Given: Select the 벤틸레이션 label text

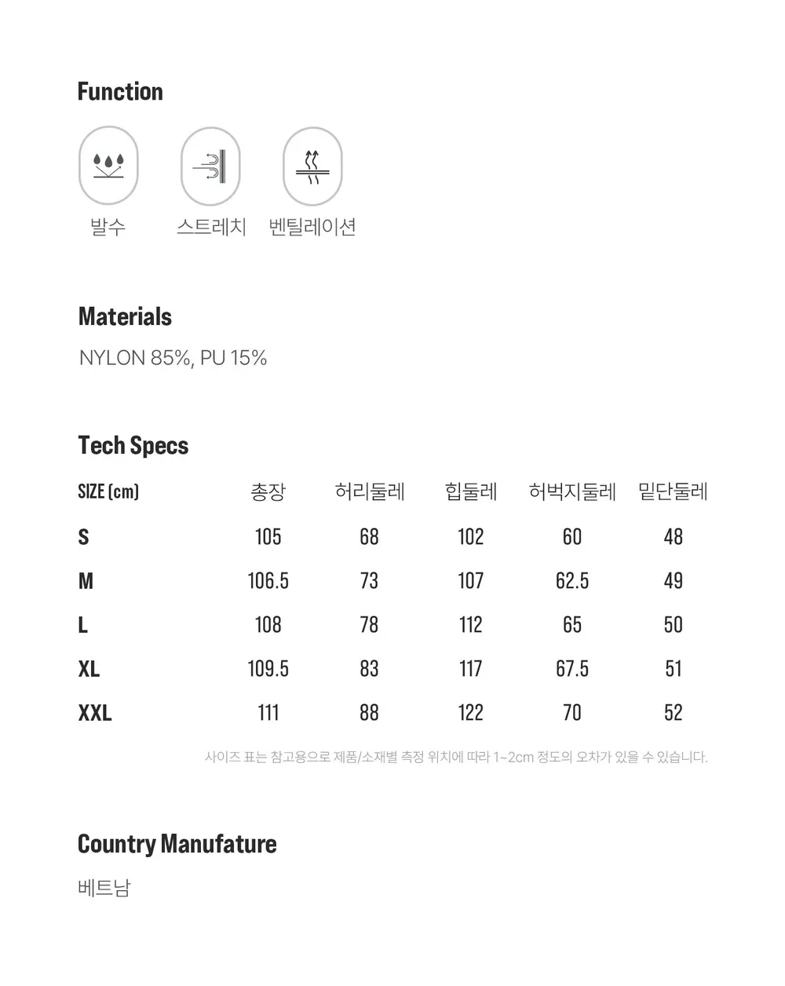Looking at the screenshot, I should tap(312, 227).
